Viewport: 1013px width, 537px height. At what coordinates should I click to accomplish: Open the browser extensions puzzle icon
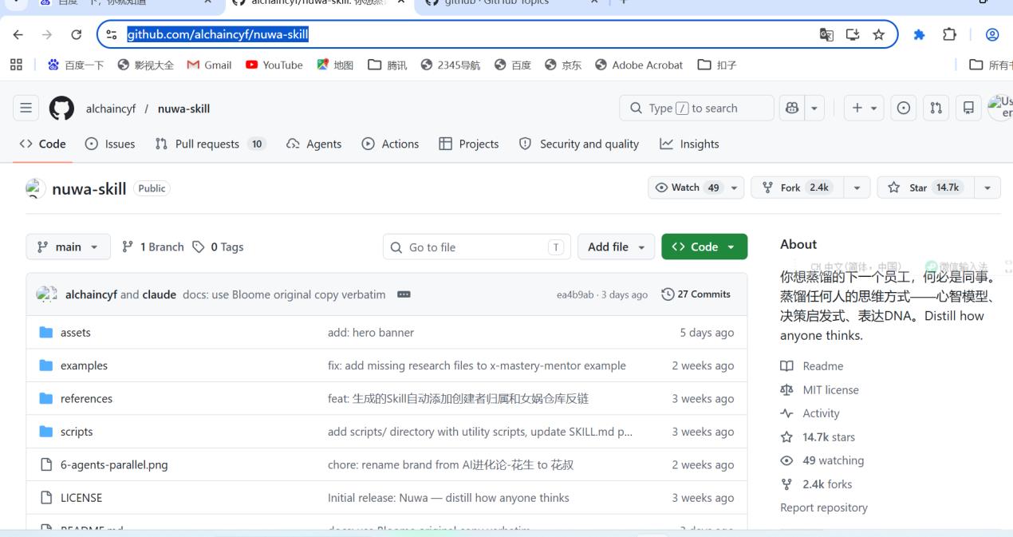coord(949,34)
